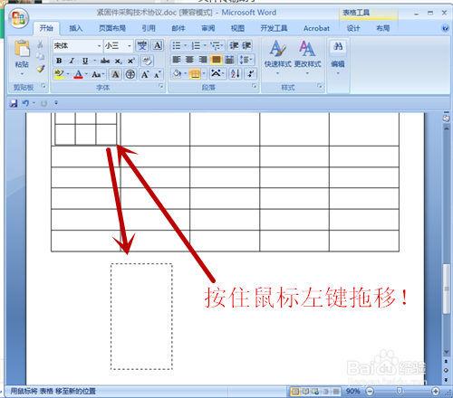Open phonetic guide (变 icon)
This screenshot has width=453, height=398.
click(142, 45)
